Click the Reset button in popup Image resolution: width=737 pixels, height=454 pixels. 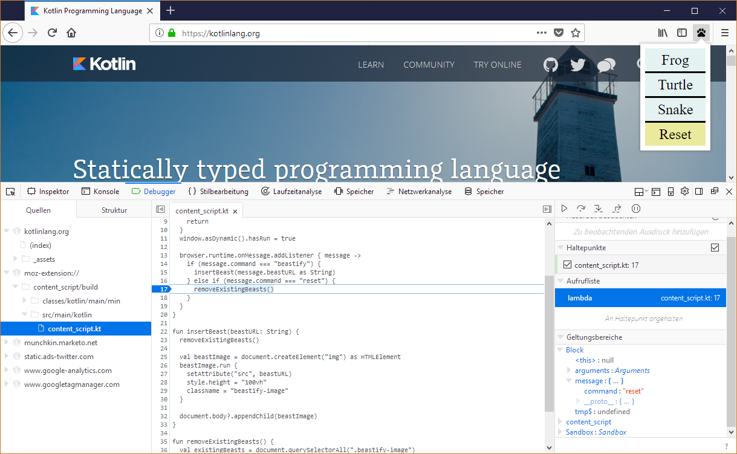pos(675,134)
